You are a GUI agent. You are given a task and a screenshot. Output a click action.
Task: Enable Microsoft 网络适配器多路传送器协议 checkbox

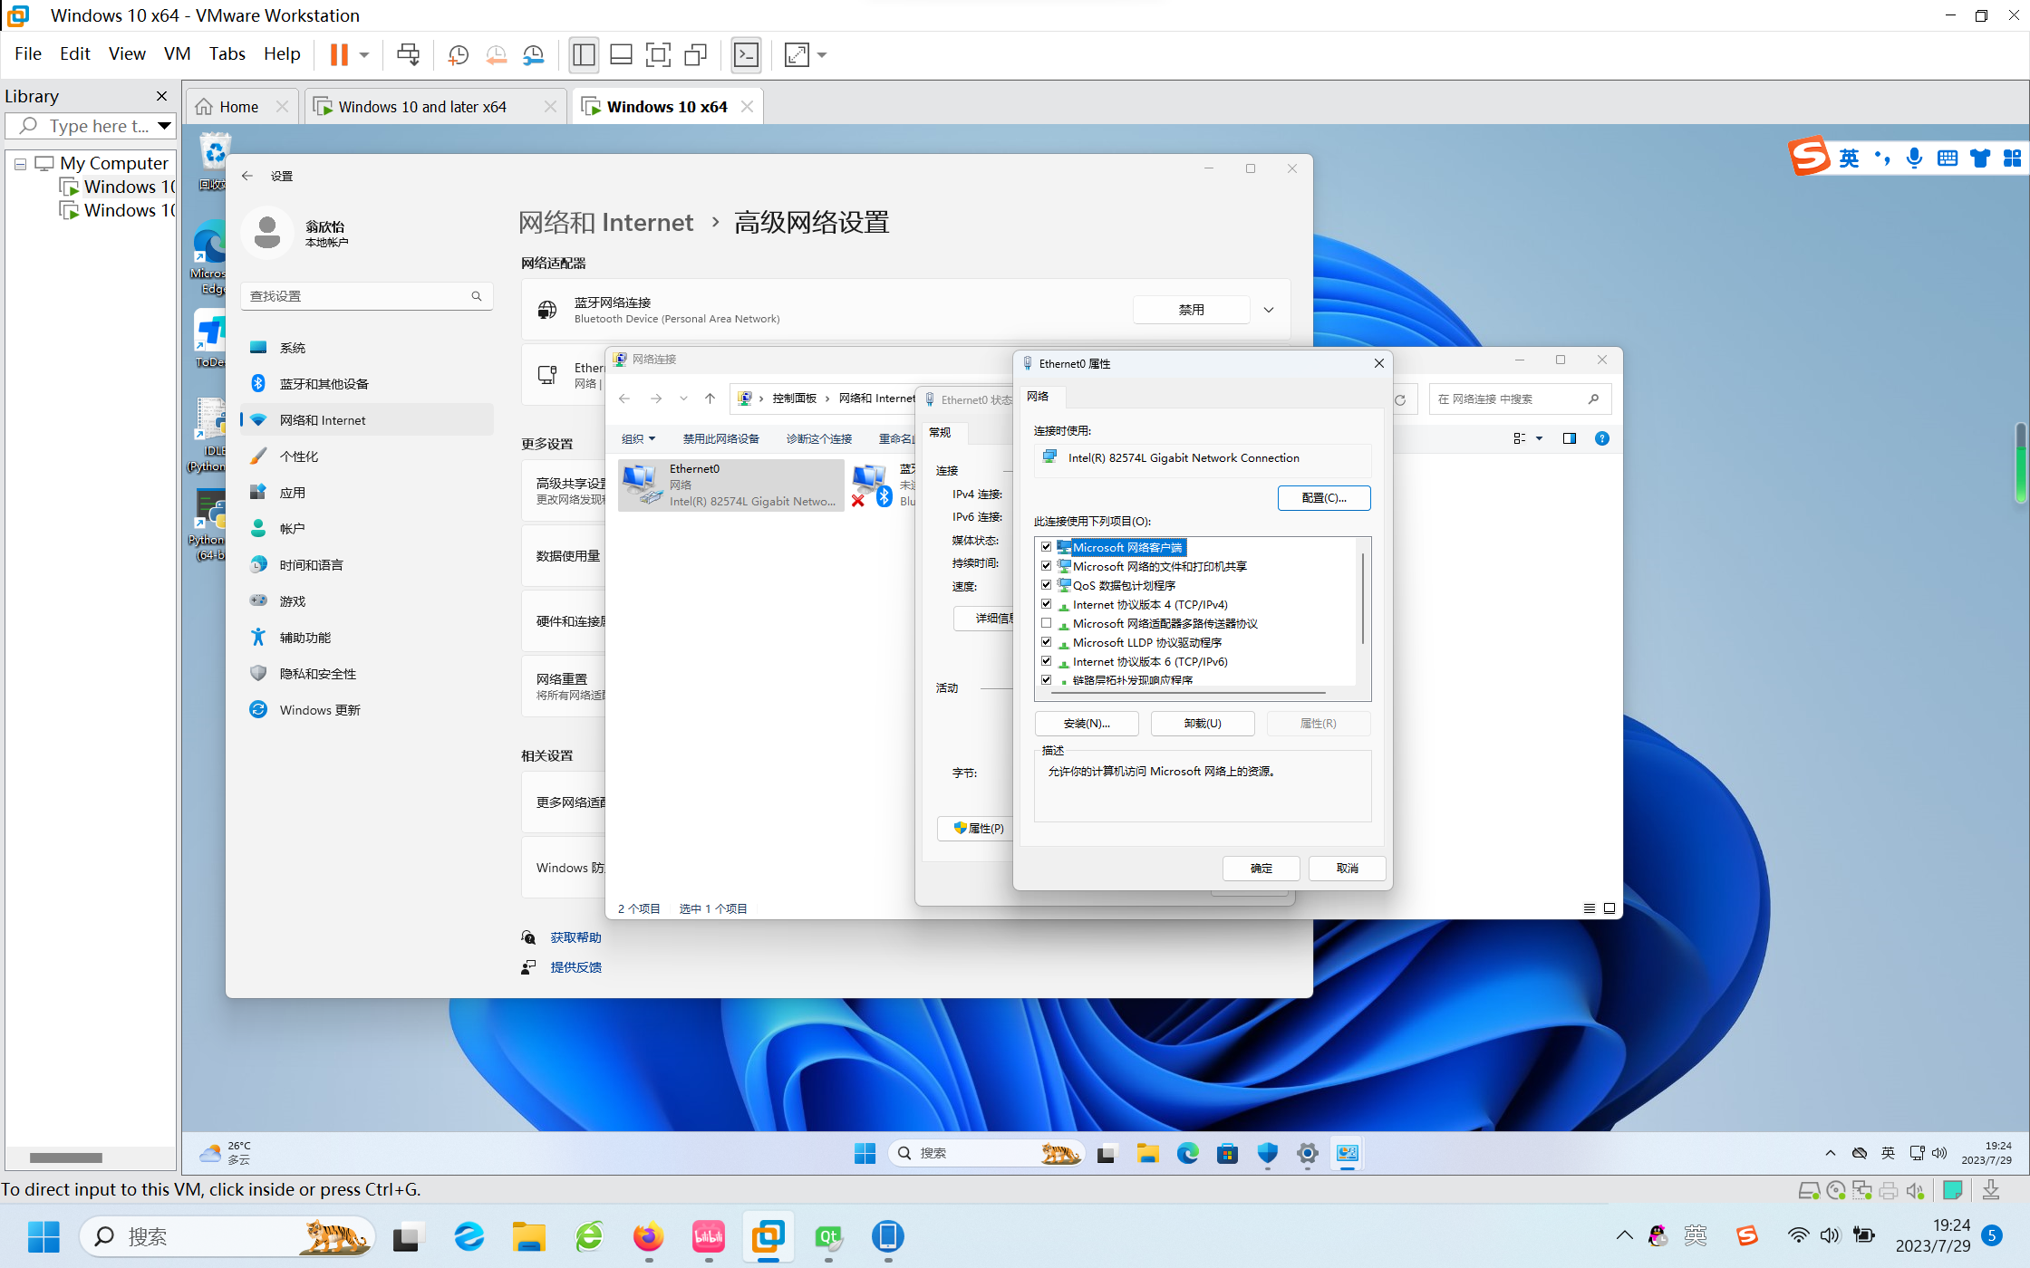(x=1047, y=623)
